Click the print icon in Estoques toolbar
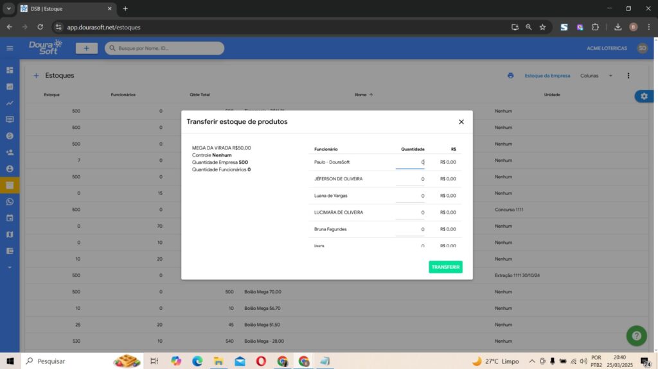Screen dimensions: 658x369 click(x=510, y=76)
